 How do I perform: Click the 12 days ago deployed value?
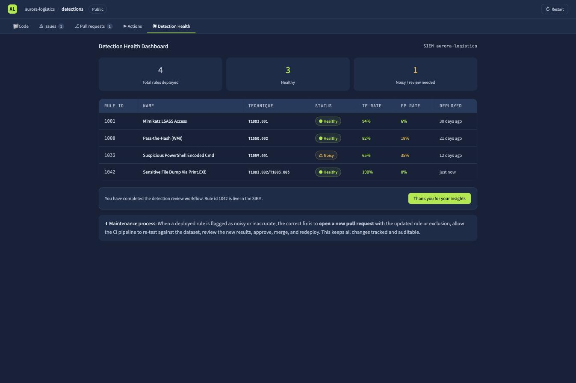[451, 156]
